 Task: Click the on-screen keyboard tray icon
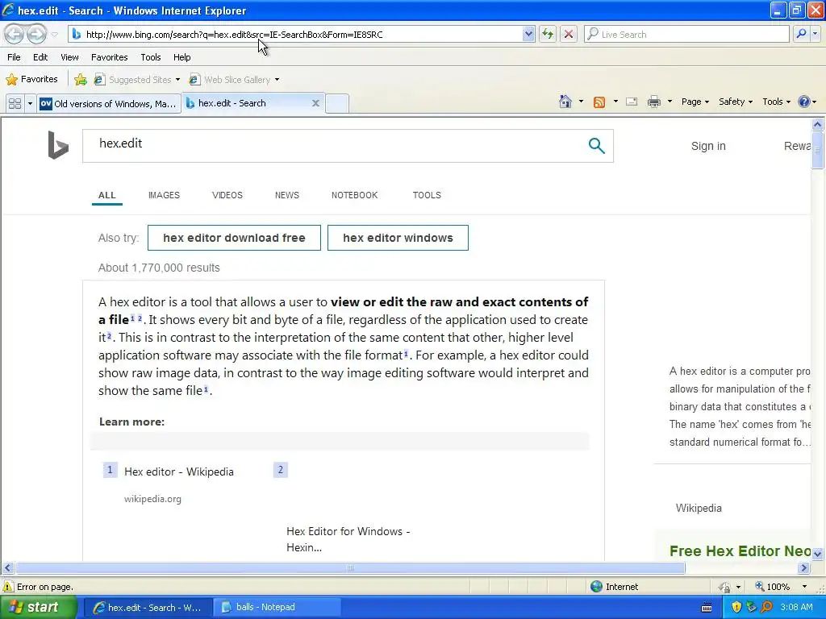[x=707, y=608]
